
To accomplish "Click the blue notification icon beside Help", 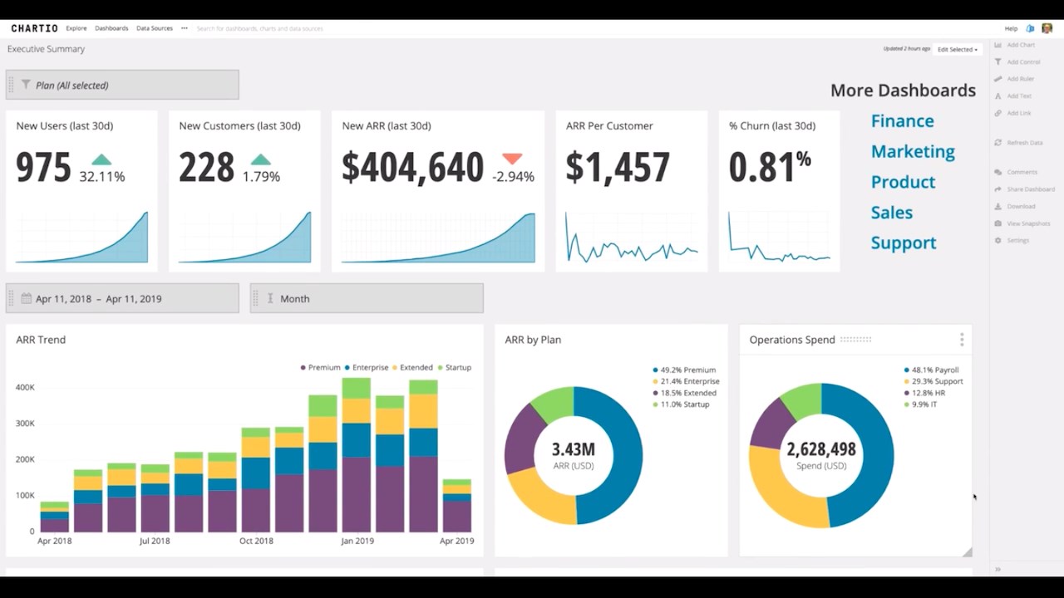I will (1031, 28).
